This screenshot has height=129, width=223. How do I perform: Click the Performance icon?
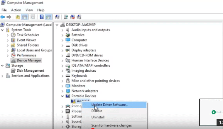pos(13,55)
